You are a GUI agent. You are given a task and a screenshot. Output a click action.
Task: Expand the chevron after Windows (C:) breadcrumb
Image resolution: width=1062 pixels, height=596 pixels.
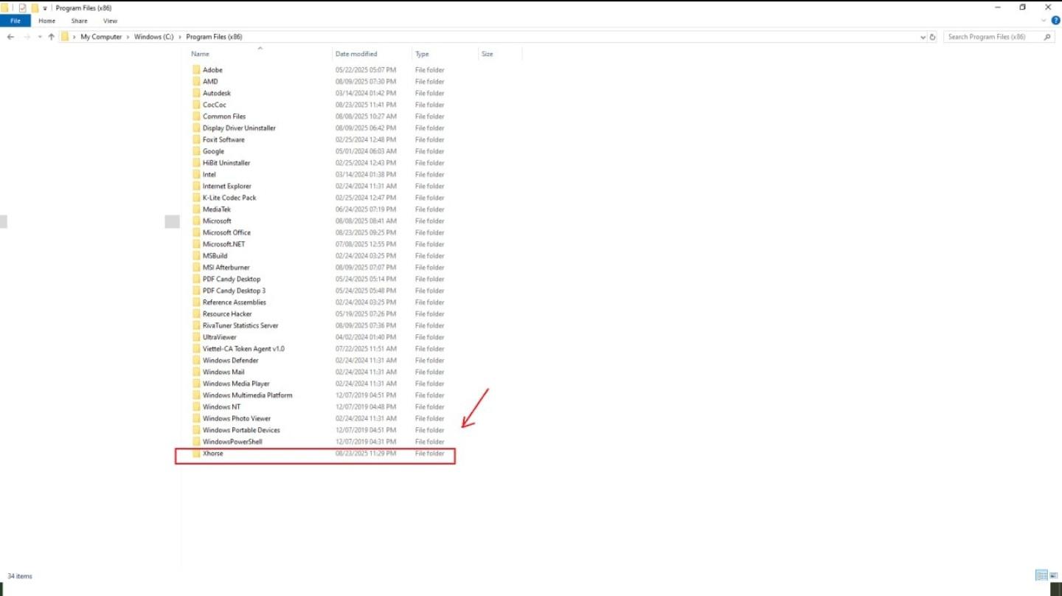tap(181, 37)
